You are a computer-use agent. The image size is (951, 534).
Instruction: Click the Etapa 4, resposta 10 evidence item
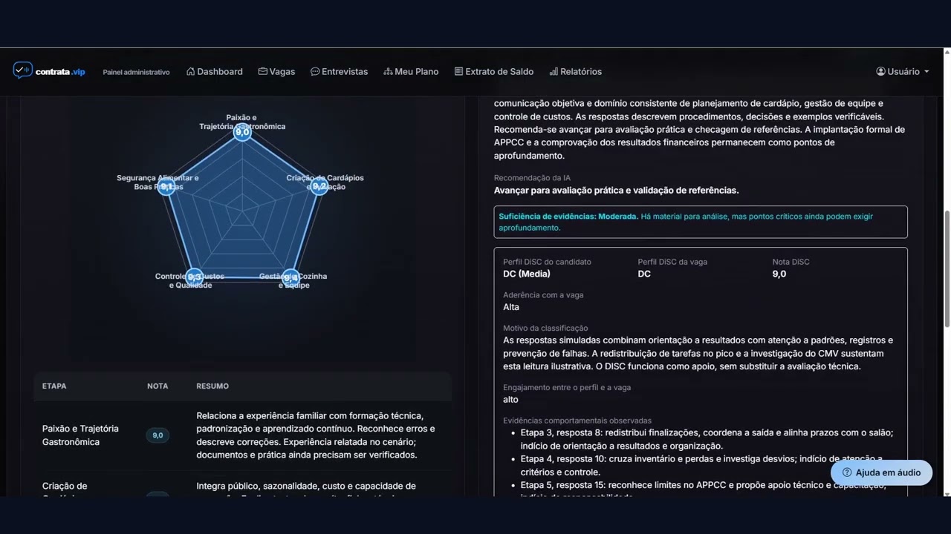click(701, 465)
